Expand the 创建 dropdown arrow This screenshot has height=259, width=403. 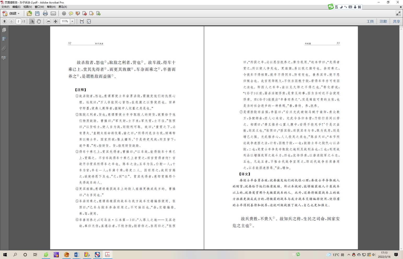pyautogui.click(x=19, y=14)
